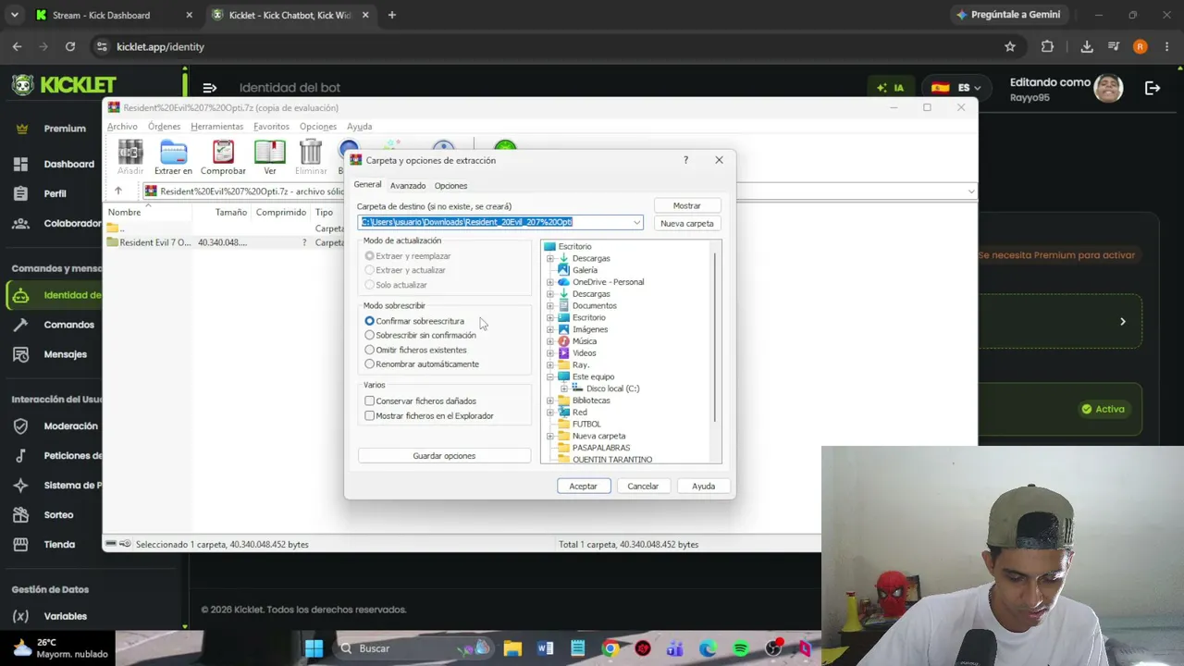
Task: Open Chrome downloads icon
Action: click(1087, 46)
